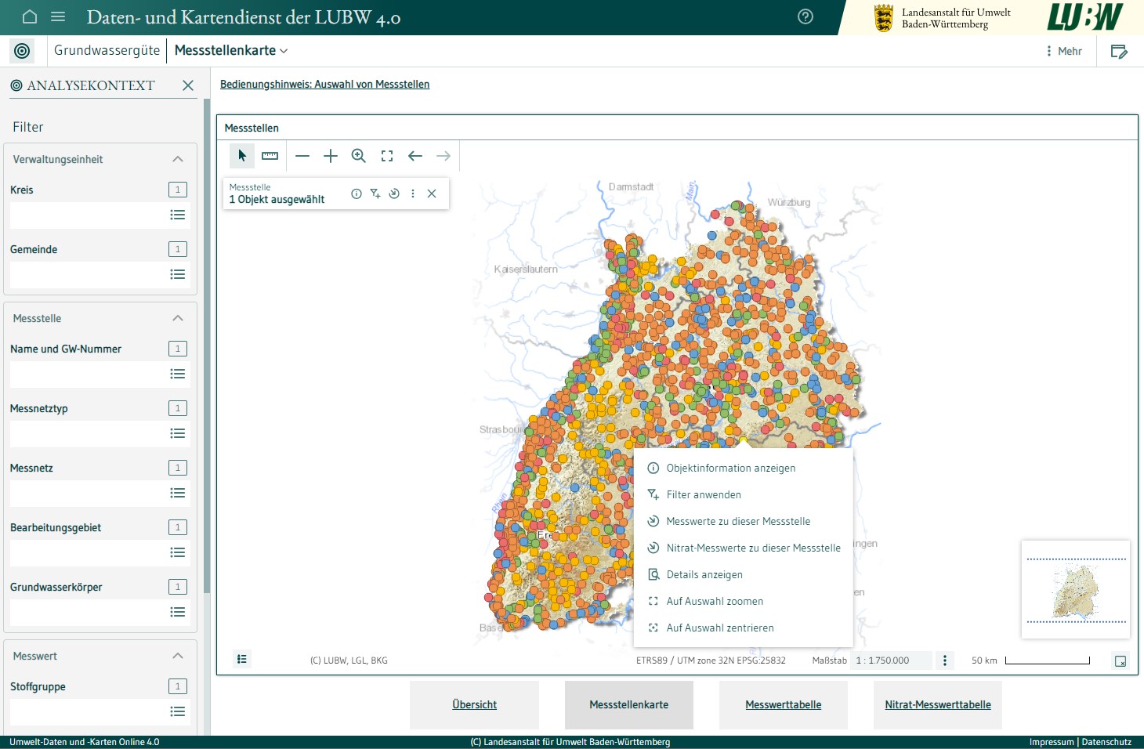Open the map legend list icon

point(242,660)
